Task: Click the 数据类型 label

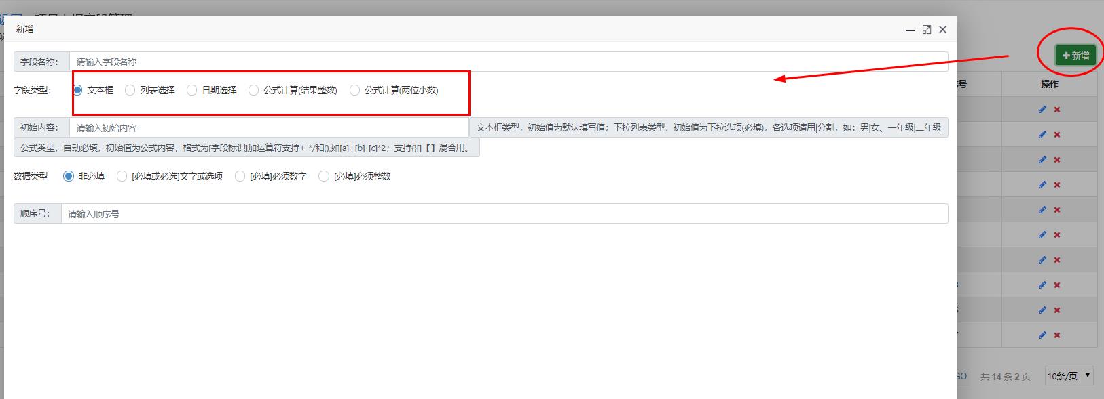Action: tap(31, 176)
